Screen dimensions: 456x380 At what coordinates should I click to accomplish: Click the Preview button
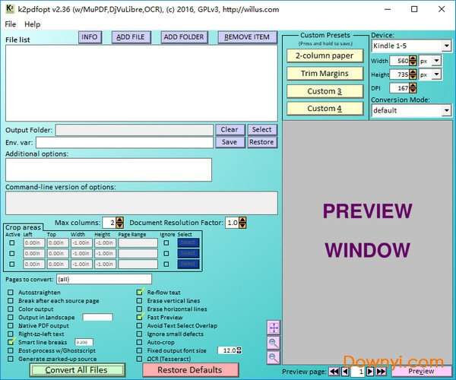click(421, 372)
